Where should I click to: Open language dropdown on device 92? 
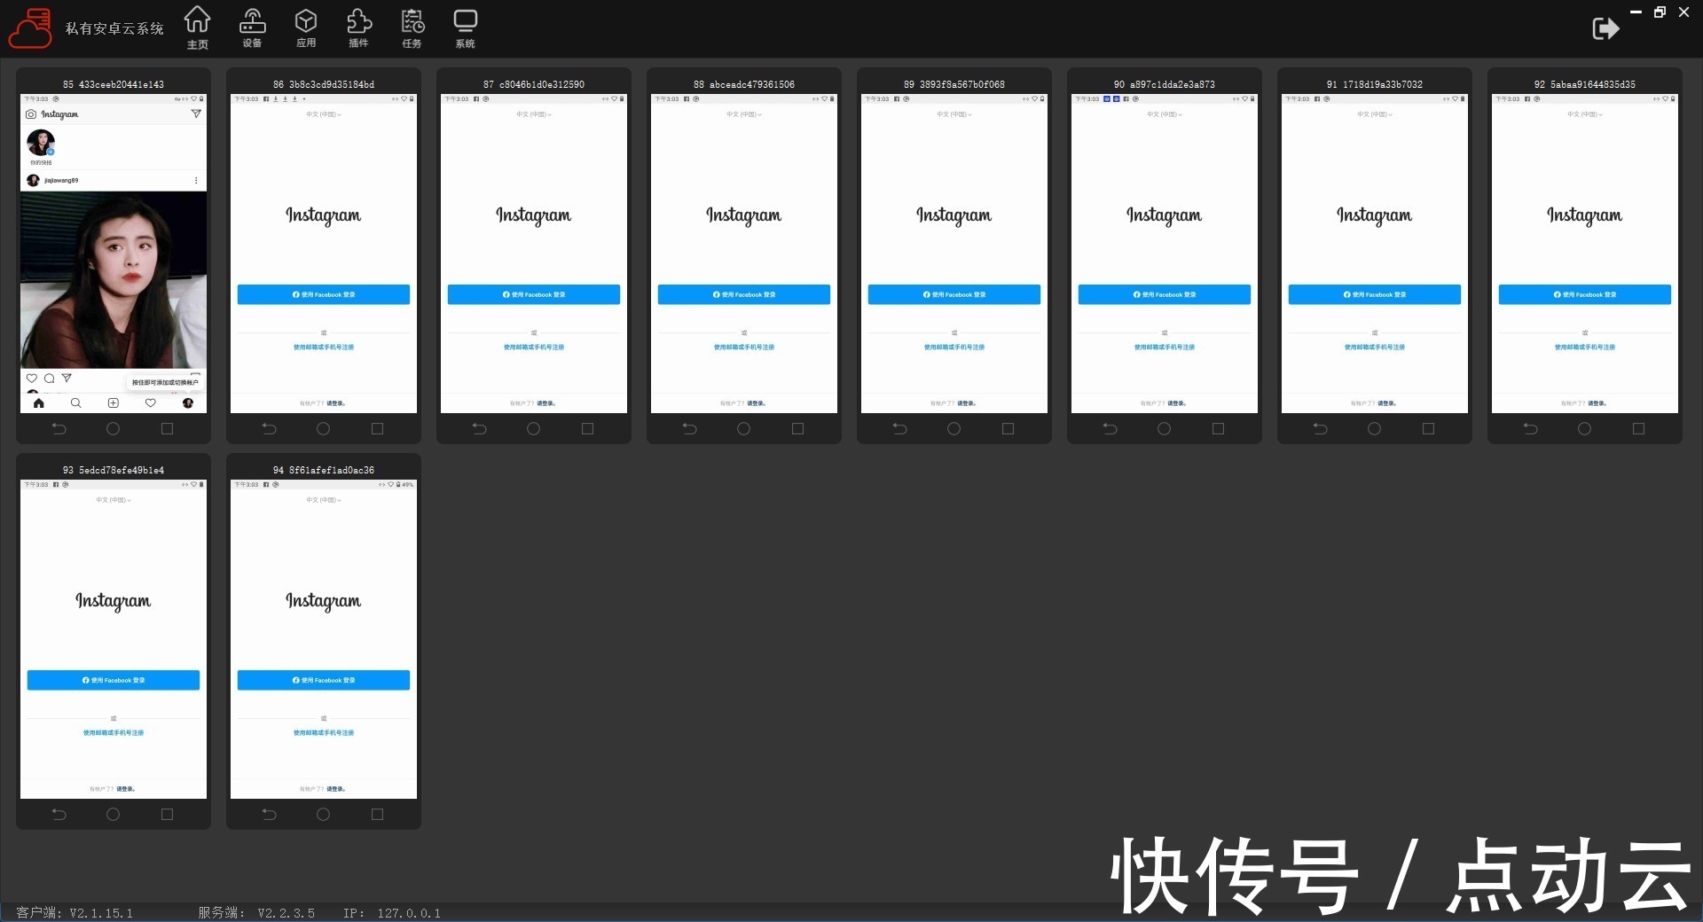(x=1585, y=114)
